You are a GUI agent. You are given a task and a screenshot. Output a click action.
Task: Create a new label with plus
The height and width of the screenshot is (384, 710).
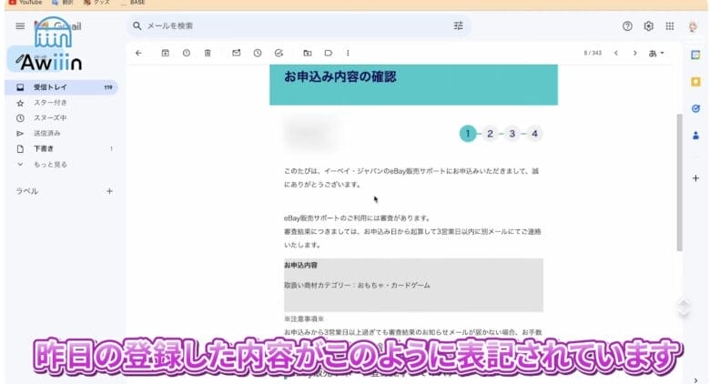point(109,191)
